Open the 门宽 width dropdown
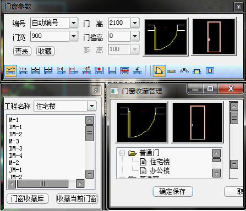 pos(74,36)
